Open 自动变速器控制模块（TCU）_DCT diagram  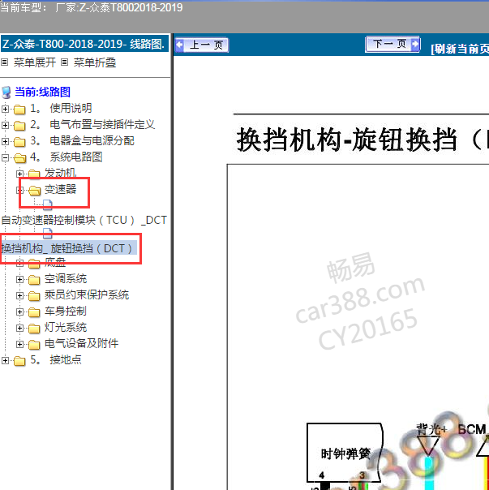pyautogui.click(x=84, y=220)
